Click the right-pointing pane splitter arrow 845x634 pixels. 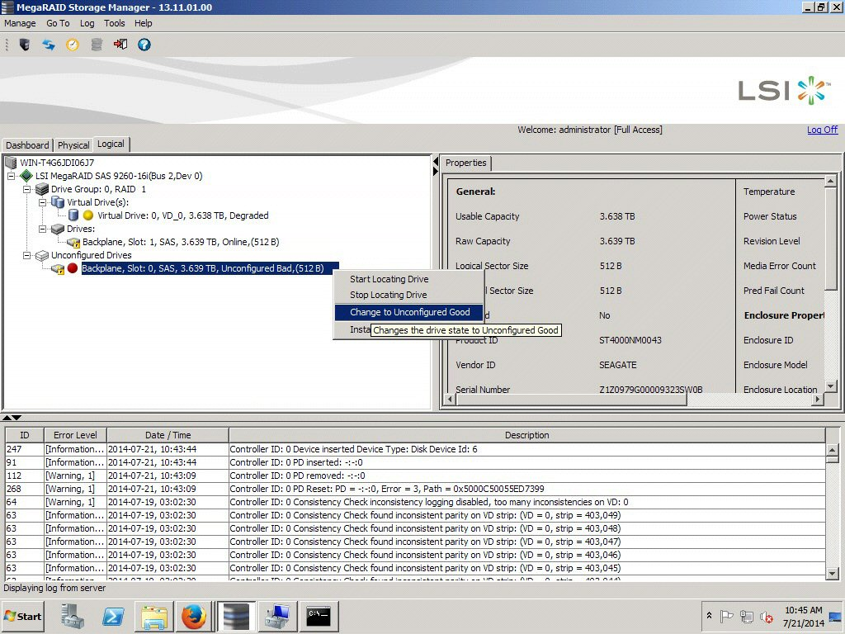[436, 171]
